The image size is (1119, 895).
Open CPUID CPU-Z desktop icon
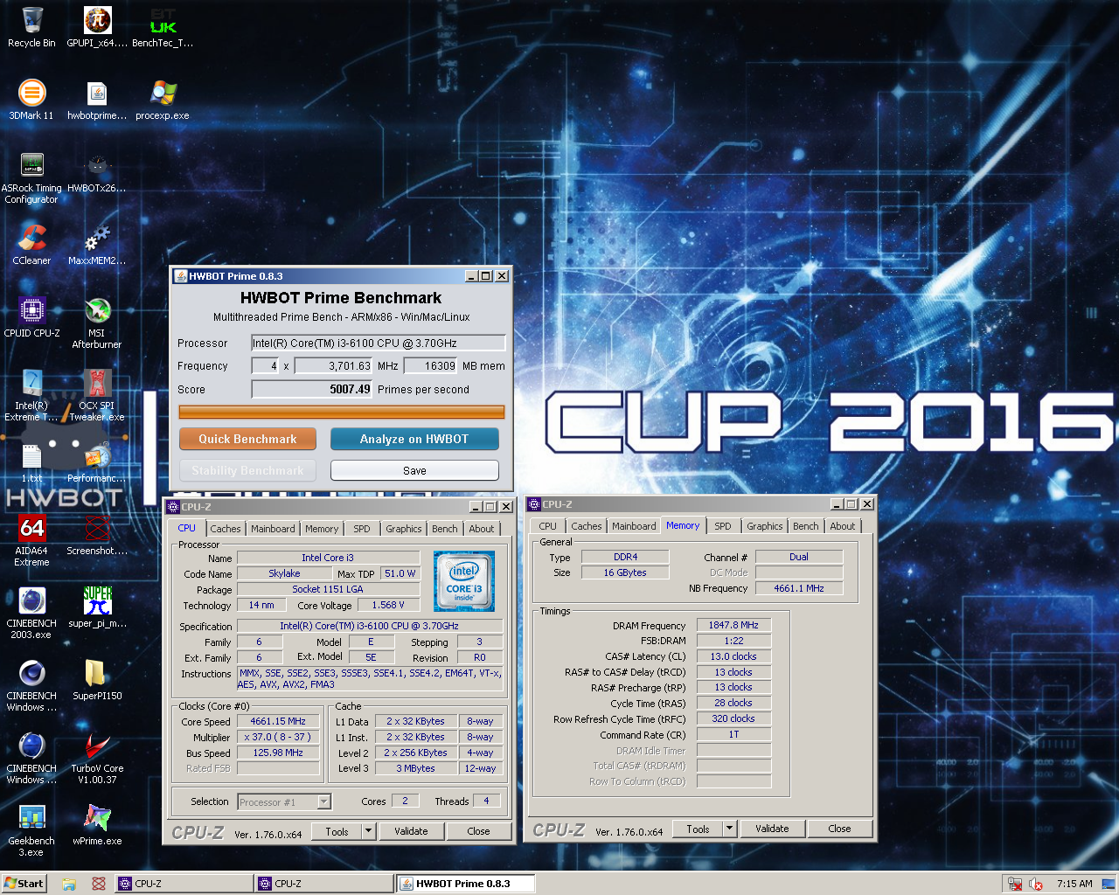coord(31,316)
